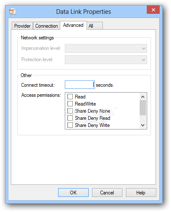The width and height of the screenshot is (171, 212).
Task: Click the Cancel button
Action: 107,193
